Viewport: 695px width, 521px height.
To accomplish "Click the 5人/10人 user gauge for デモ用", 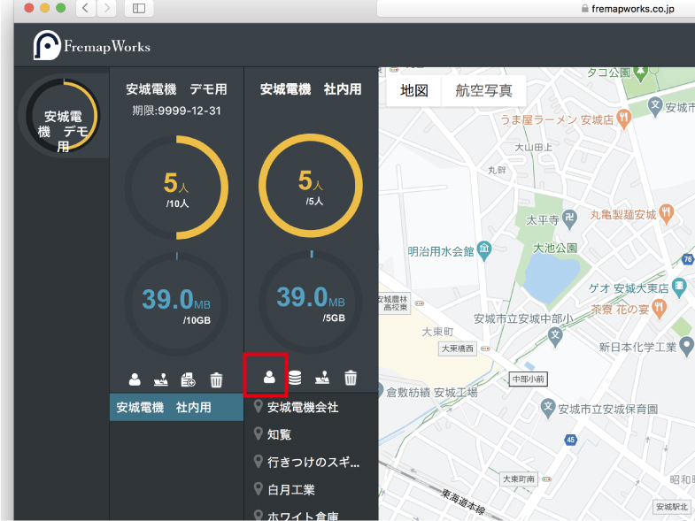I will pyautogui.click(x=176, y=188).
